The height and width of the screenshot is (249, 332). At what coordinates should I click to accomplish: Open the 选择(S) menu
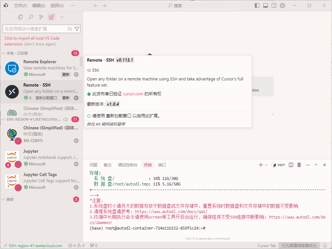pyautogui.click(x=57, y=6)
